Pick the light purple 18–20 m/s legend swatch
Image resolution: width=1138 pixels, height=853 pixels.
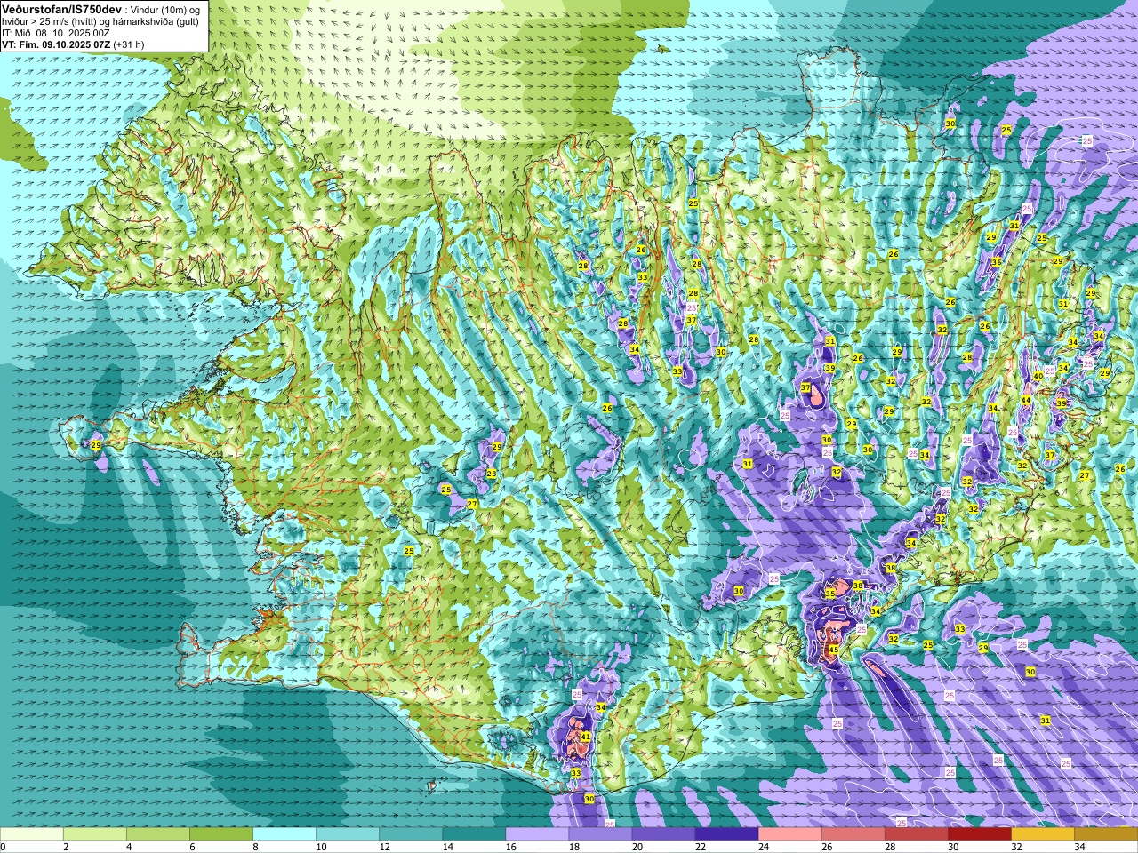click(600, 834)
